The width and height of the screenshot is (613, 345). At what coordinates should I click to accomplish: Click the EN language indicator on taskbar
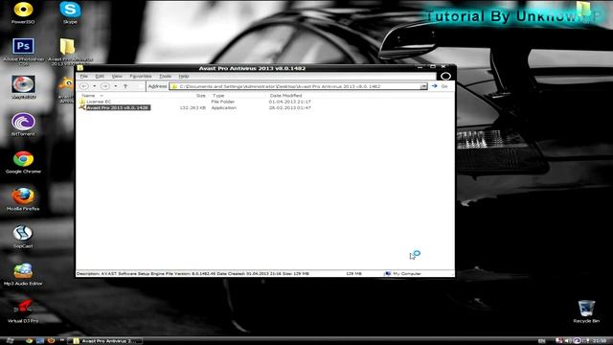(541, 341)
